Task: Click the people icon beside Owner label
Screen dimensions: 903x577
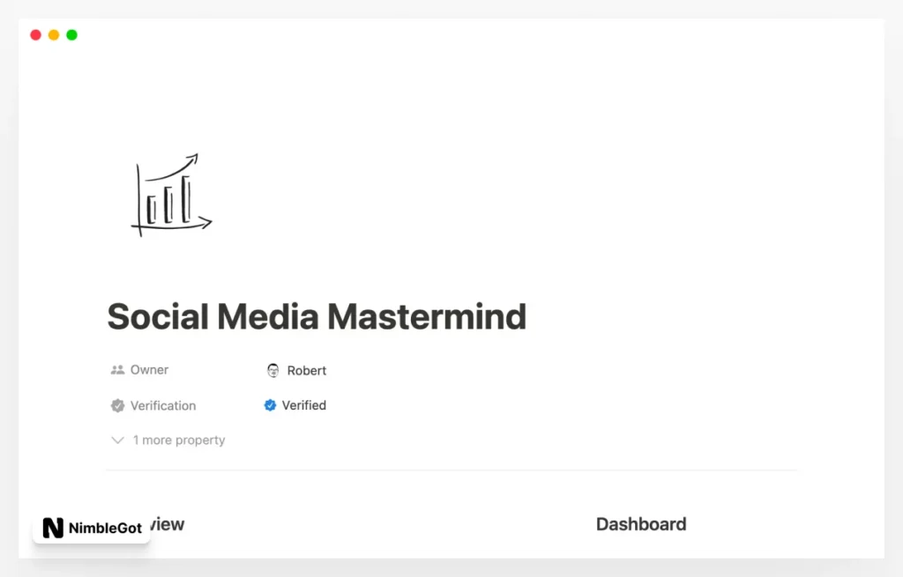Action: [x=117, y=369]
